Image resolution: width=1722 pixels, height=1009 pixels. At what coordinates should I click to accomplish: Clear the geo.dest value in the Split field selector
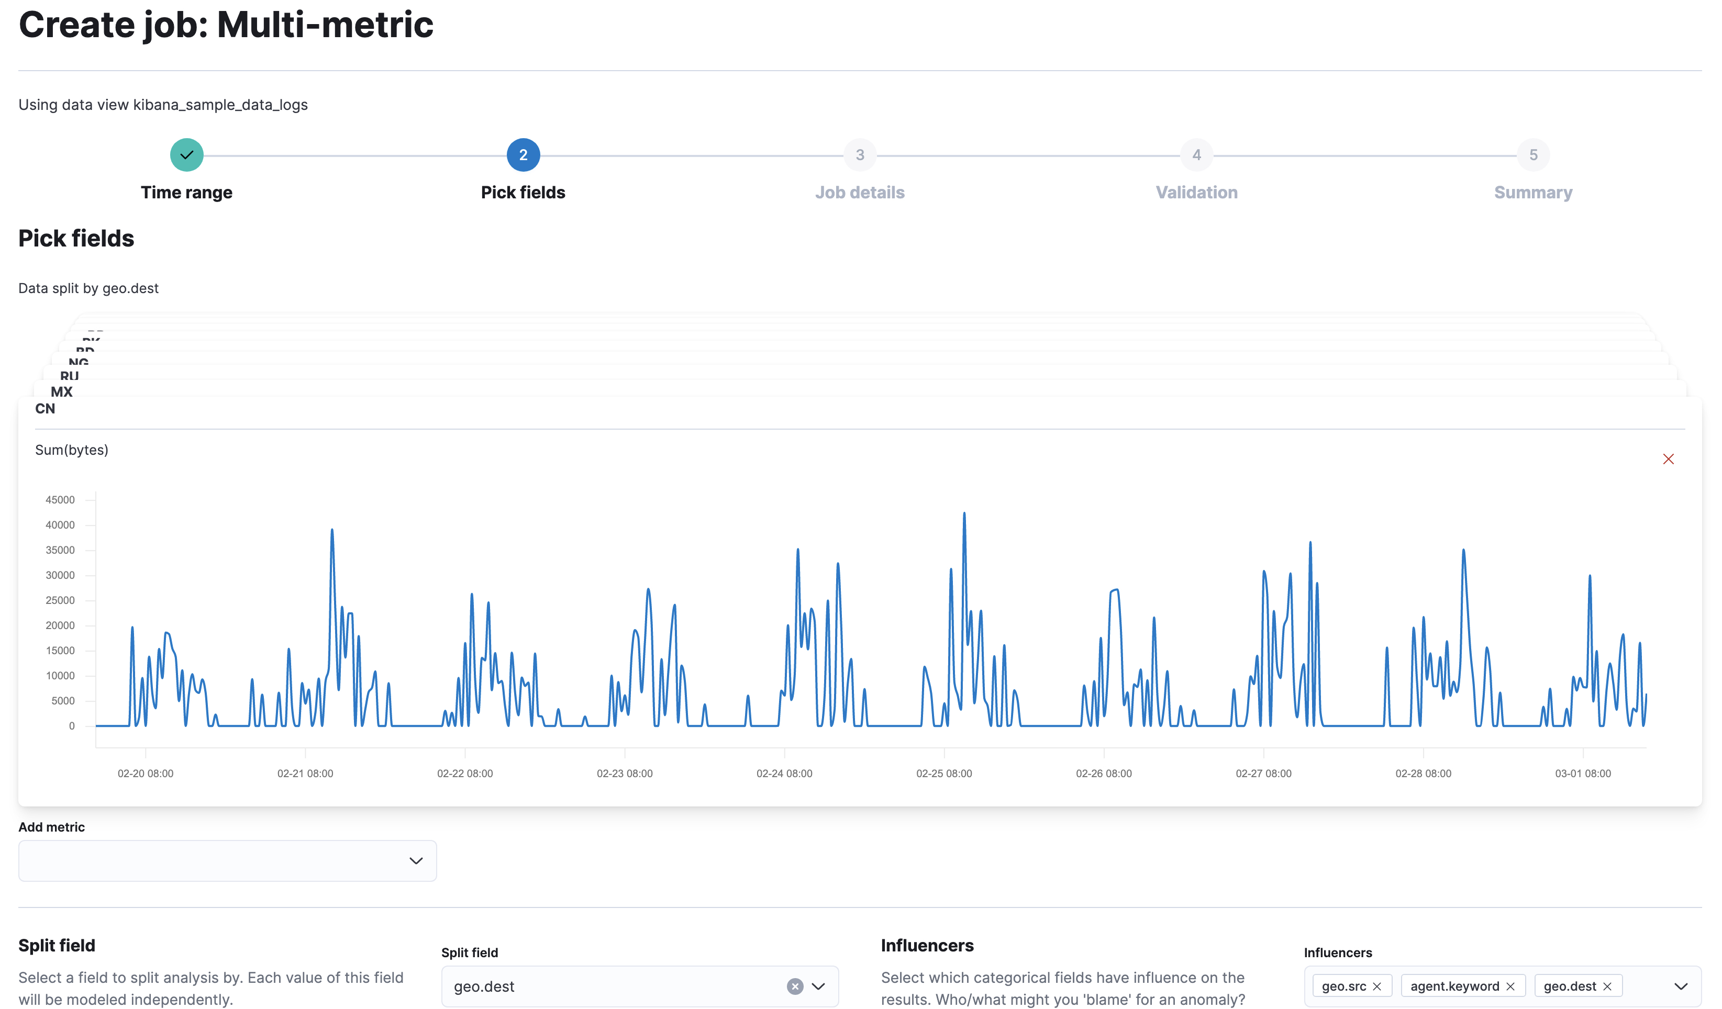click(795, 986)
